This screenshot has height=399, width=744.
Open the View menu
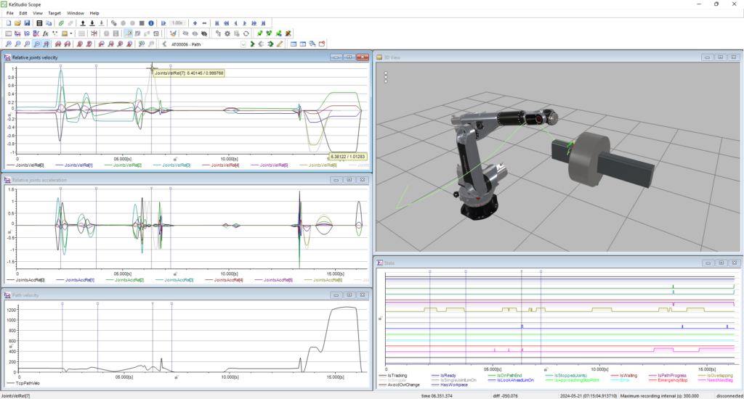pos(38,13)
